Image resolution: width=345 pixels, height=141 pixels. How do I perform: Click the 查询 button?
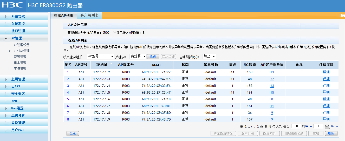click(153, 56)
